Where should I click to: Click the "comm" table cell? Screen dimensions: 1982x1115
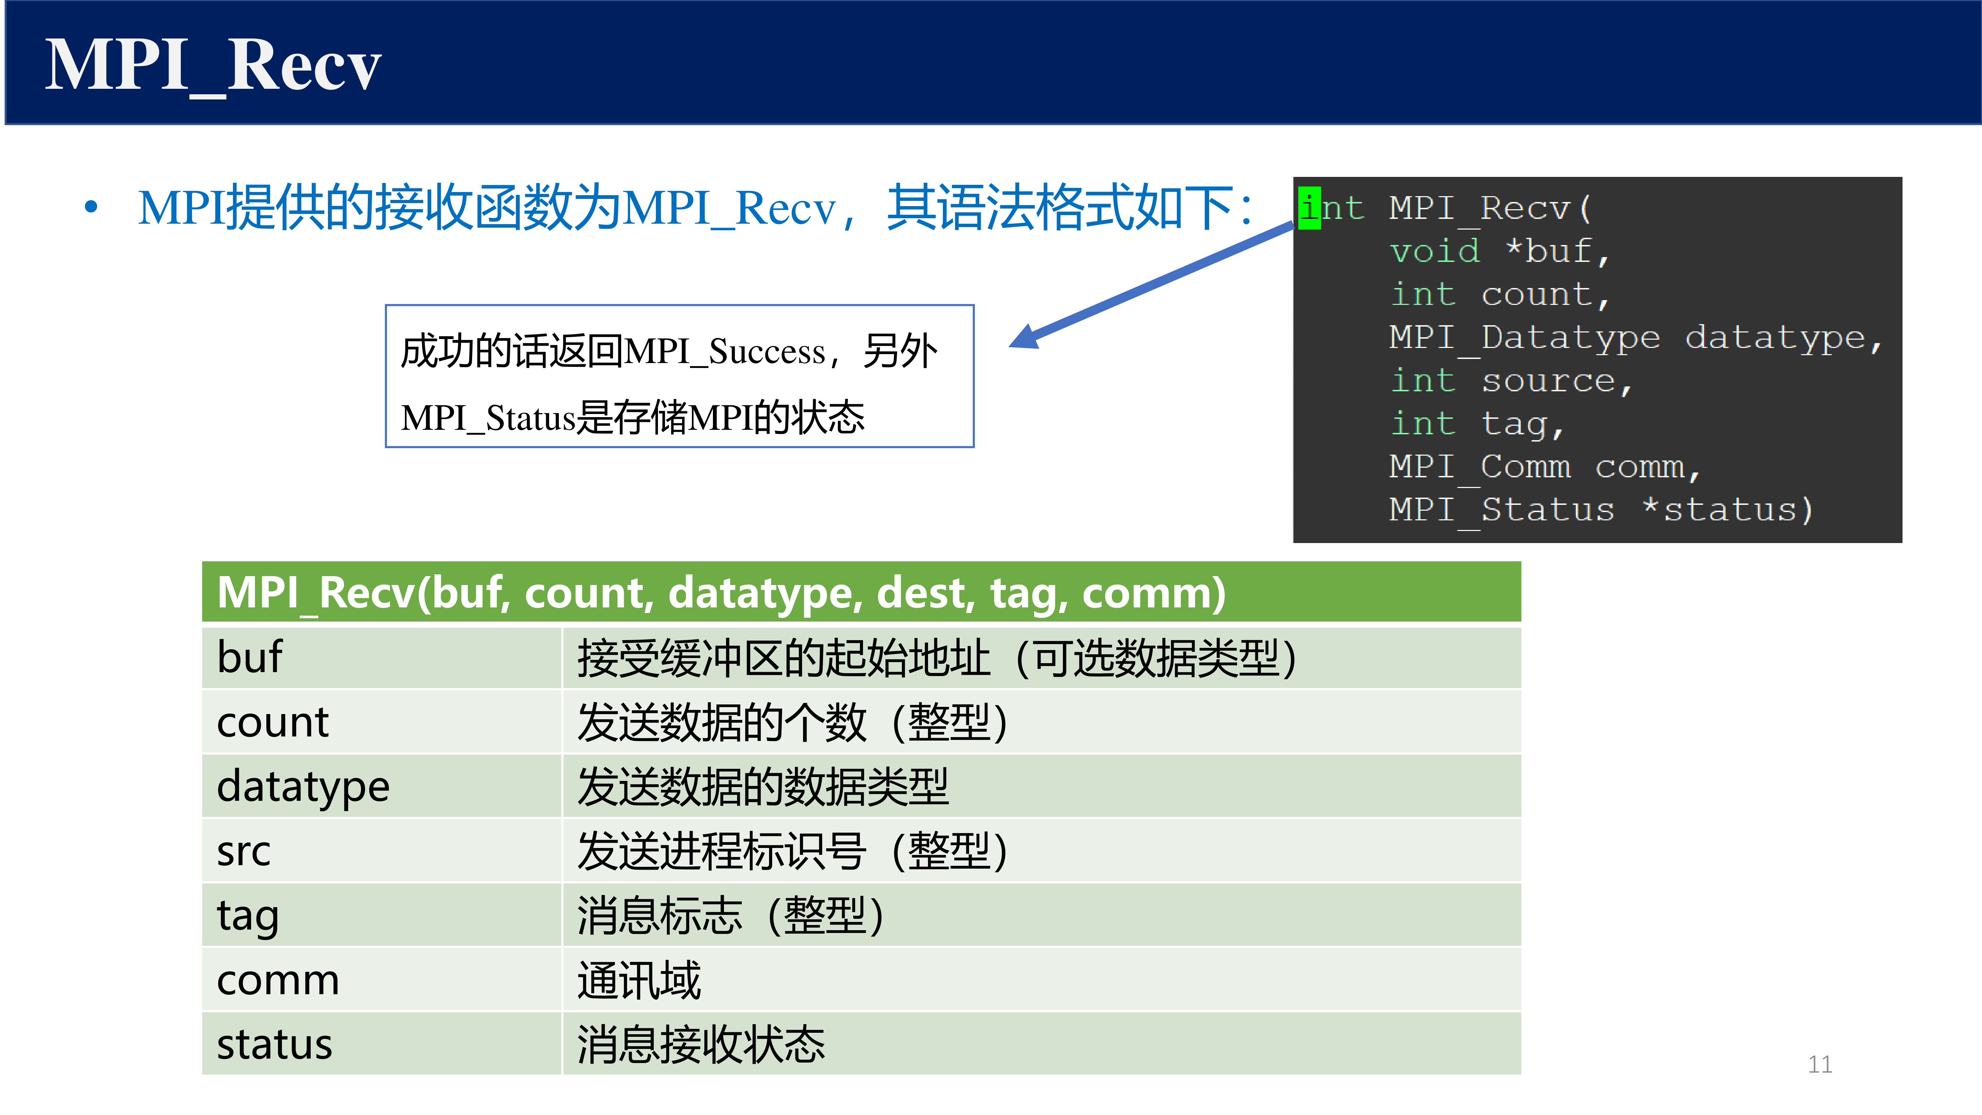382,979
